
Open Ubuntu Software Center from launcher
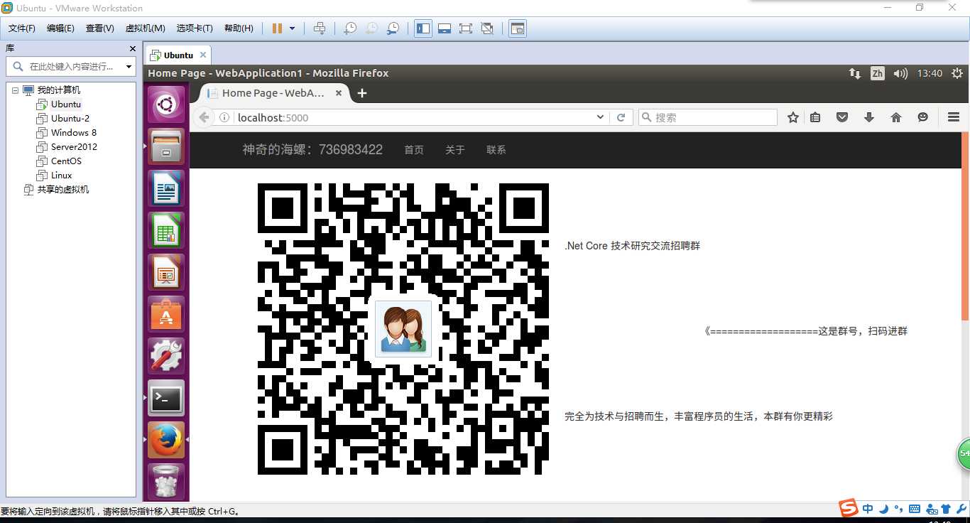(166, 314)
